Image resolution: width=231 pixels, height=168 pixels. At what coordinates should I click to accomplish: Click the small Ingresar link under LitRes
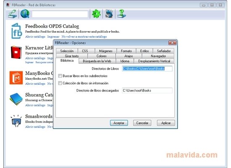29,62
